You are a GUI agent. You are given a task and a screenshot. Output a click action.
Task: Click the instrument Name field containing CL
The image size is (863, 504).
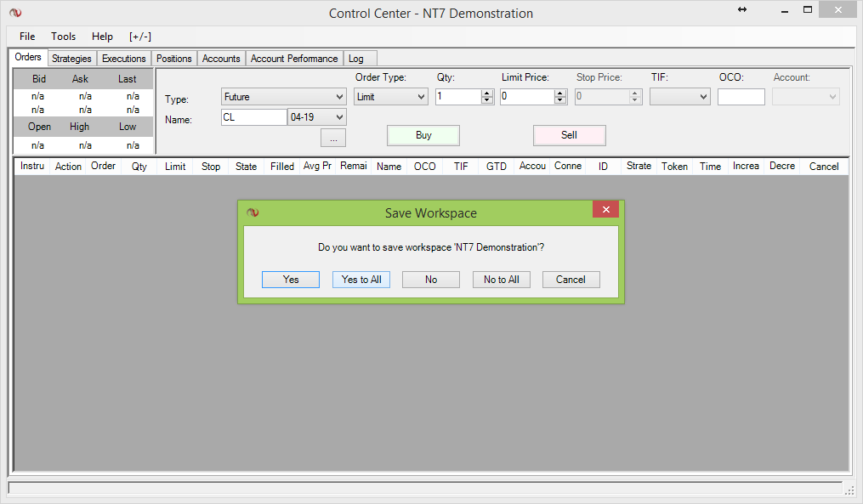(254, 117)
